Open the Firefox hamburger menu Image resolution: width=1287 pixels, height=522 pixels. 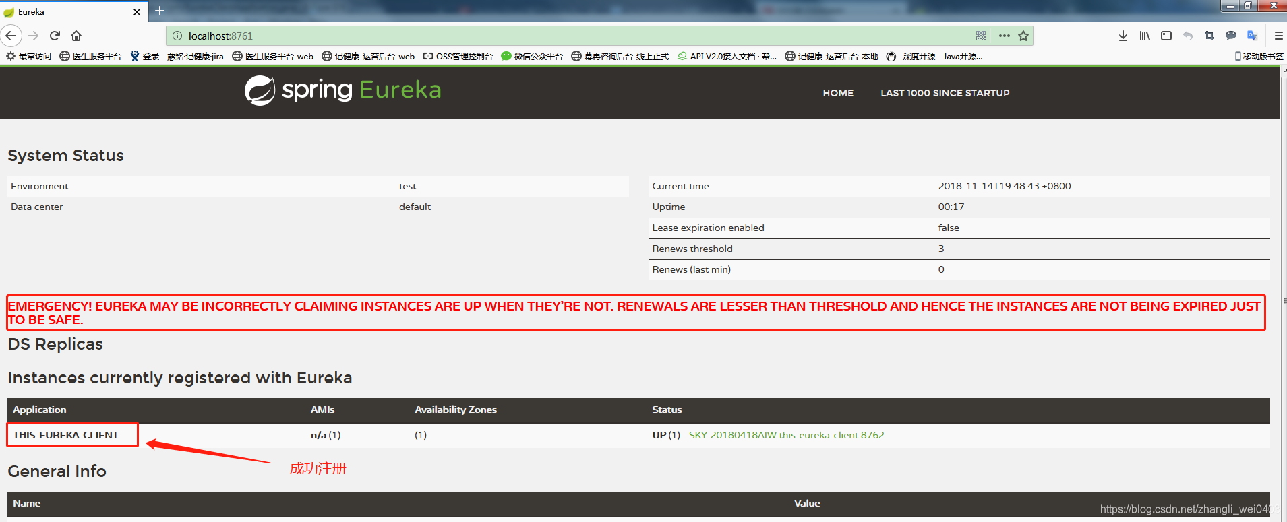[1278, 36]
